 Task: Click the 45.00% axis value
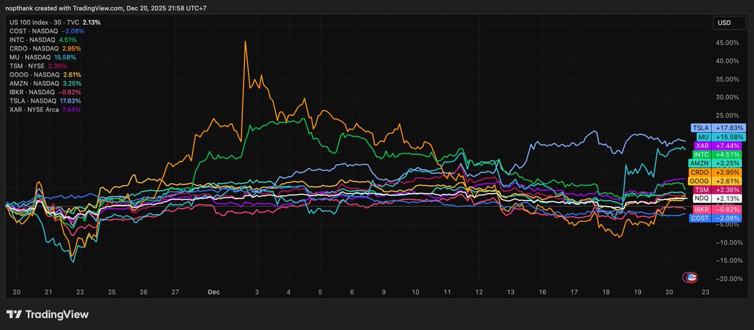pyautogui.click(x=728, y=43)
